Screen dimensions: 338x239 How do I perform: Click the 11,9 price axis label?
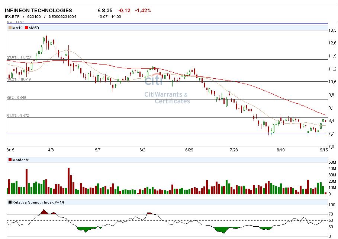coord(332,56)
